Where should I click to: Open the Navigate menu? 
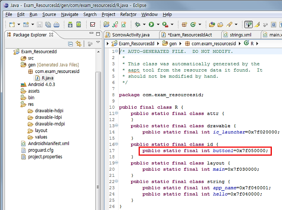[x=70, y=14]
